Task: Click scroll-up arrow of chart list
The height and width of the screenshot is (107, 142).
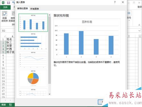Action: (x=49, y=15)
